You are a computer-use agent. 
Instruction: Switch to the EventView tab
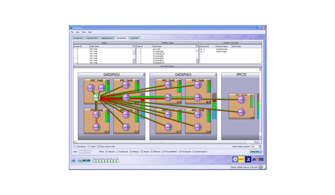pyautogui.click(x=134, y=38)
